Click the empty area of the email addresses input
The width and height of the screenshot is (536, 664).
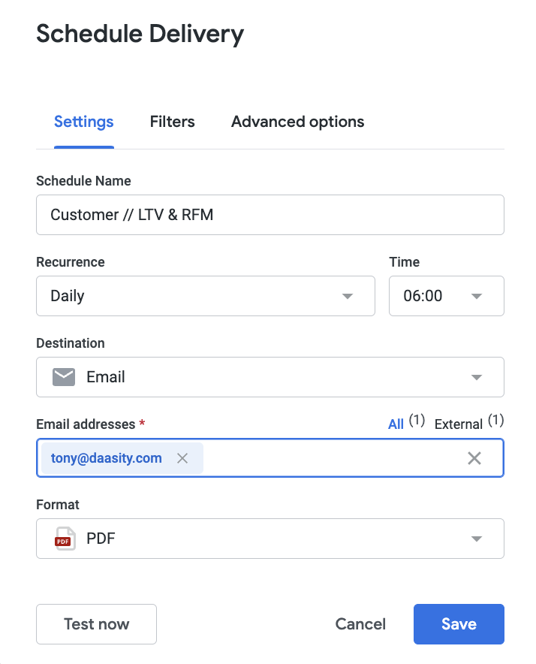pyautogui.click(x=330, y=458)
